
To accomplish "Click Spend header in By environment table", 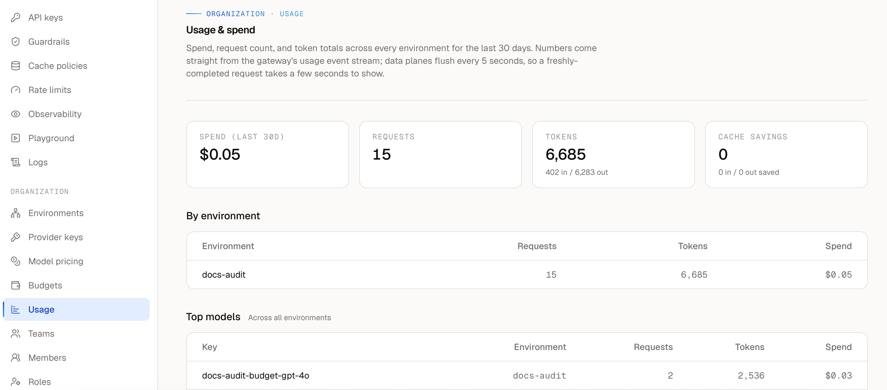I will click(x=838, y=246).
